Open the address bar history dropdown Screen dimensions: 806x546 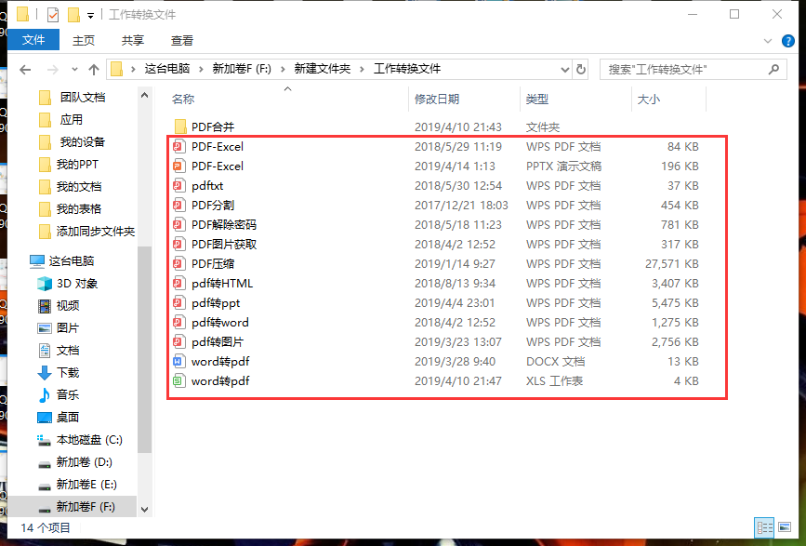pos(563,69)
